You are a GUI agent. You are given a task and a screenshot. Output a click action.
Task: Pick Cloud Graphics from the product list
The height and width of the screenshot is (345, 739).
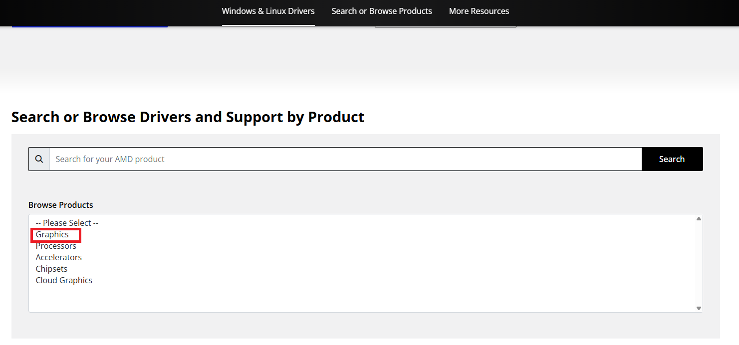tap(64, 280)
